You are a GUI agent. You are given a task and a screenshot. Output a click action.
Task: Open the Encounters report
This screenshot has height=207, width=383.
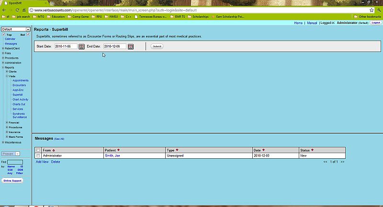tap(19, 85)
